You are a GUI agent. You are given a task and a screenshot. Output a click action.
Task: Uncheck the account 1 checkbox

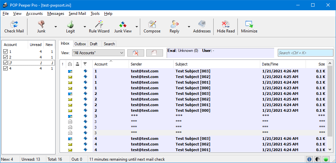pos(6,52)
